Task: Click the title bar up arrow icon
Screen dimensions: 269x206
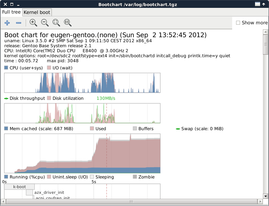Action: (264, 4)
